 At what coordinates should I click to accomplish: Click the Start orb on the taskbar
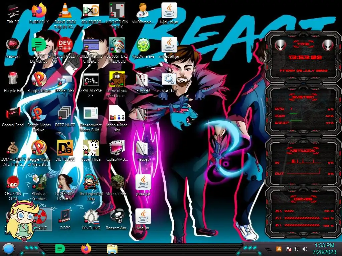pos(9,249)
